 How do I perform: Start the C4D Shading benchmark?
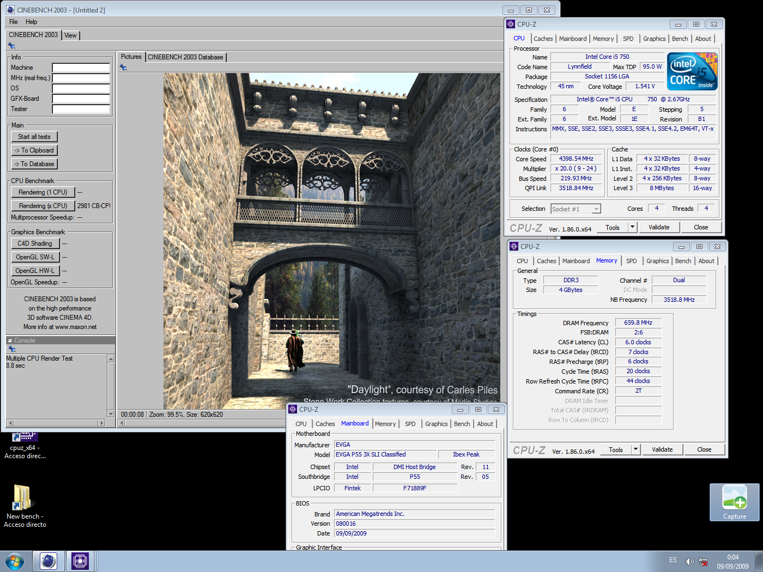[35, 244]
